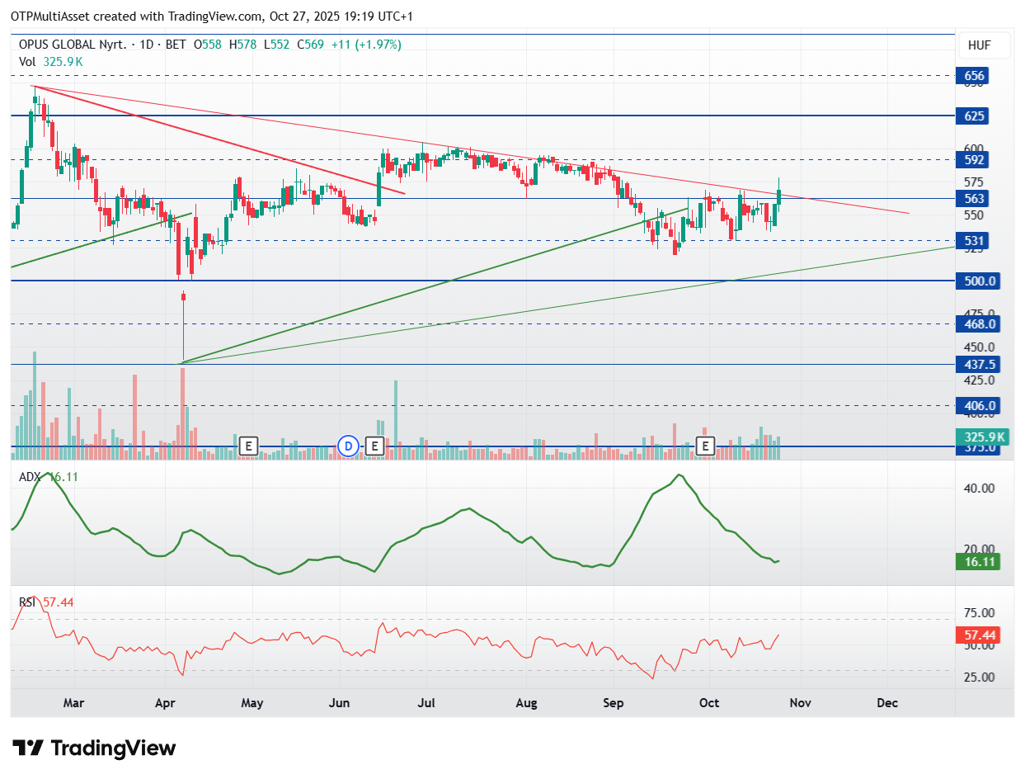Click the earnings E marker near May
Viewport: 1025px width, 779px height.
248,446
